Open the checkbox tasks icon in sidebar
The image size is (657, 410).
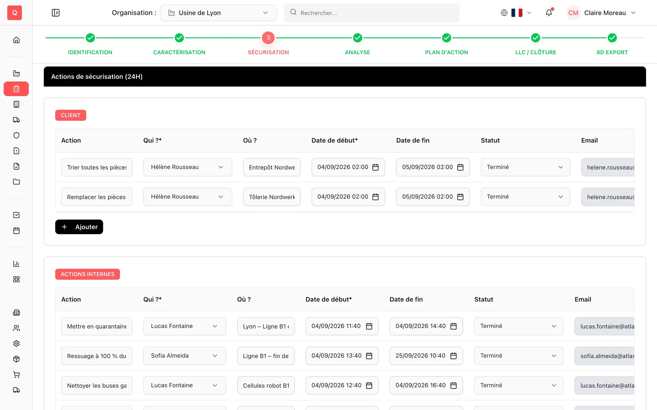[x=16, y=215]
